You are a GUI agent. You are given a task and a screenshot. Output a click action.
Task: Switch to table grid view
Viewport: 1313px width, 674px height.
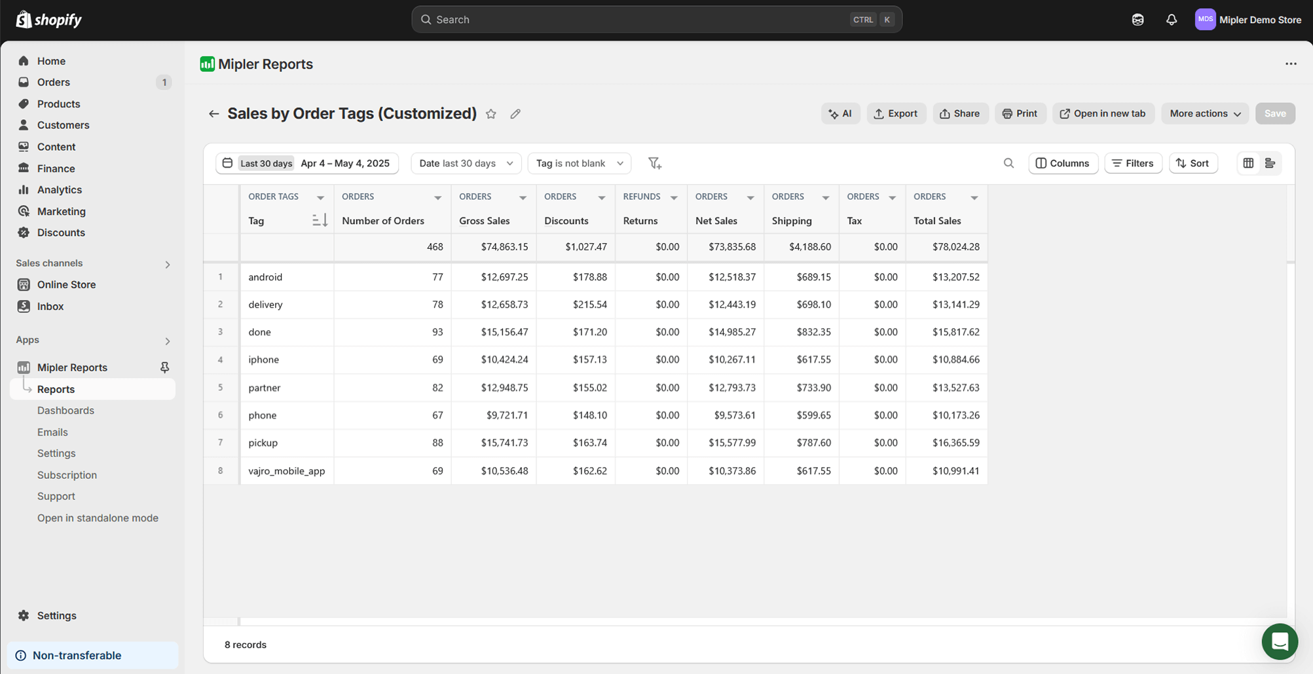1248,163
